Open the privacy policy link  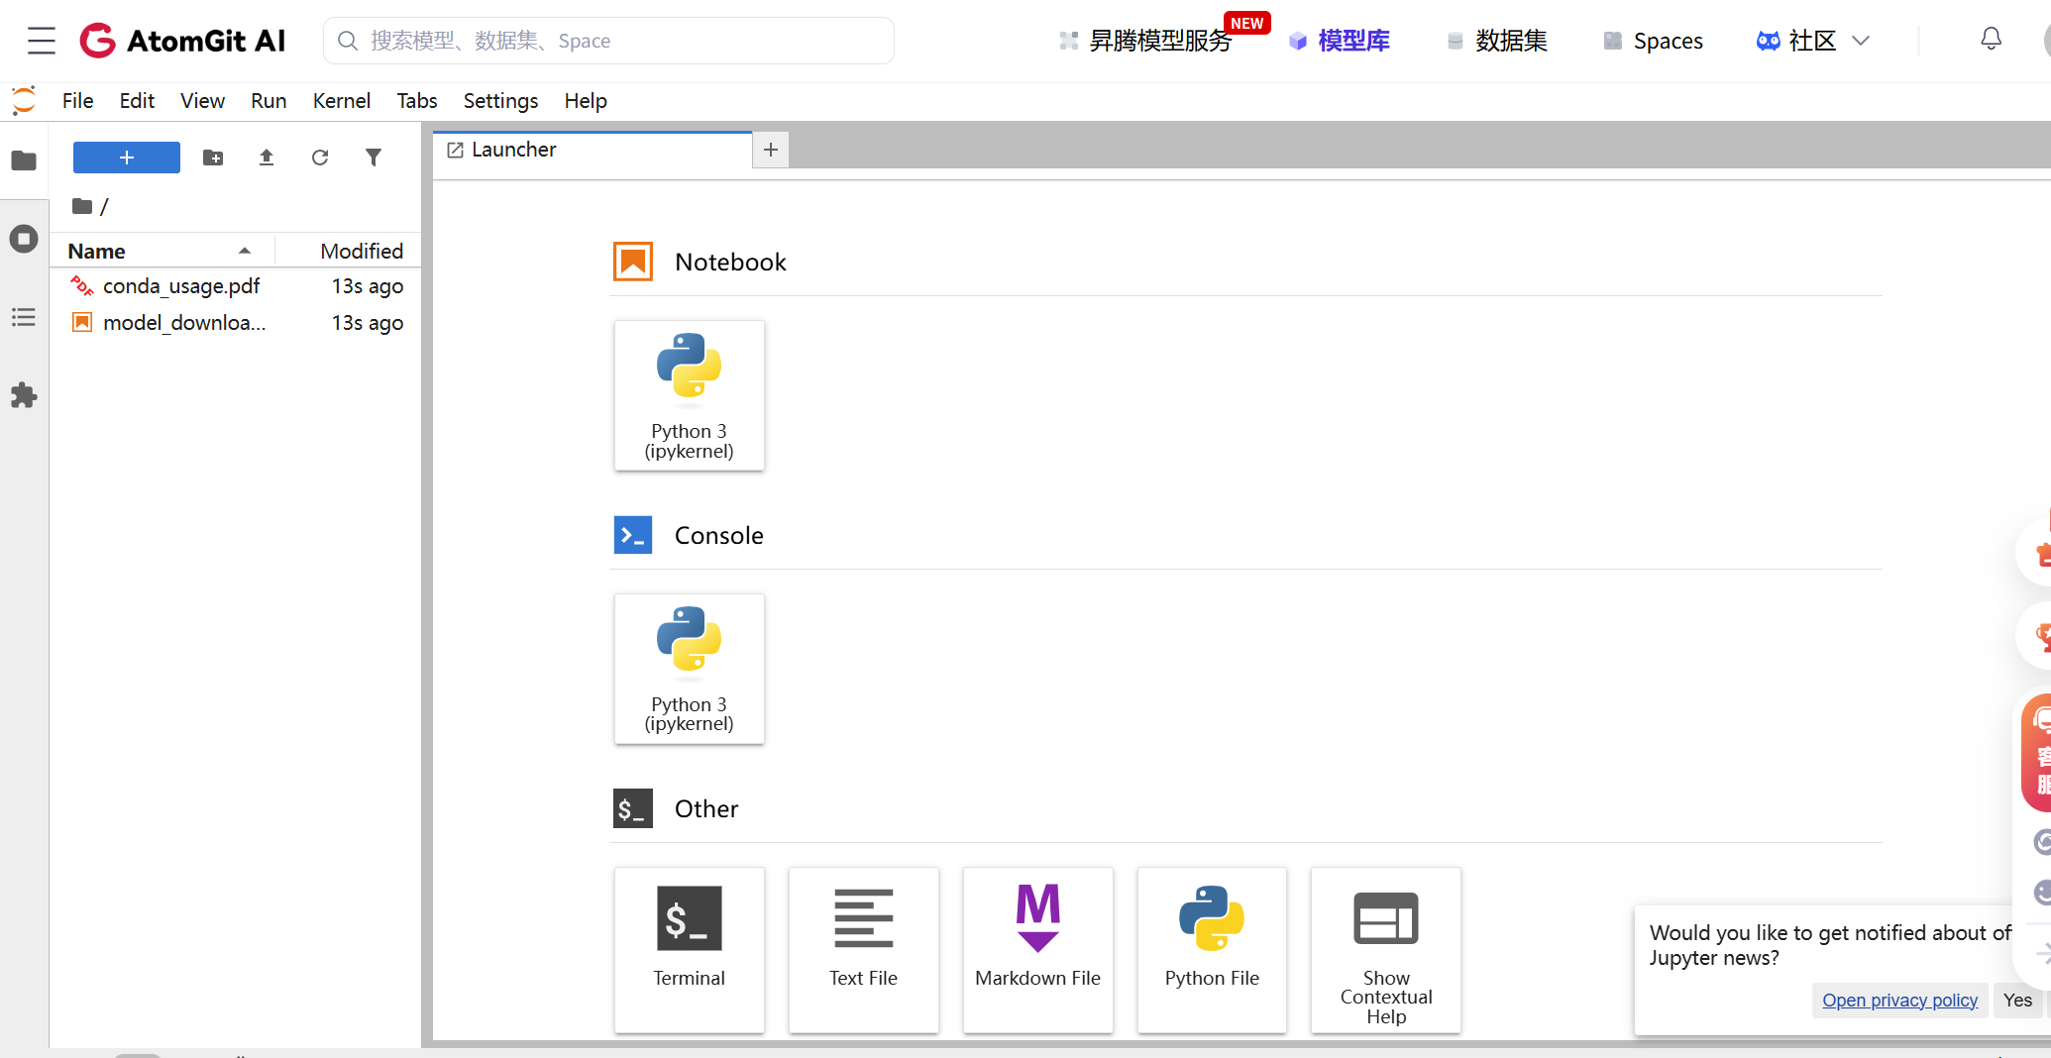(1899, 1000)
